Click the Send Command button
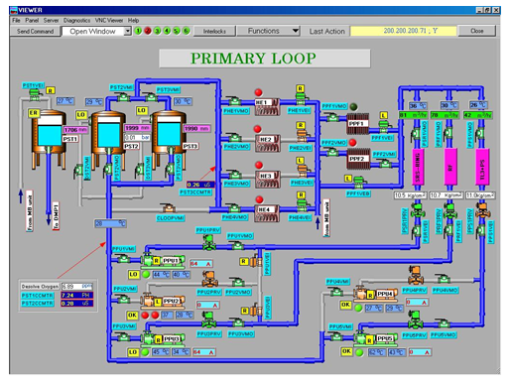510x385 pixels. pyautogui.click(x=35, y=31)
